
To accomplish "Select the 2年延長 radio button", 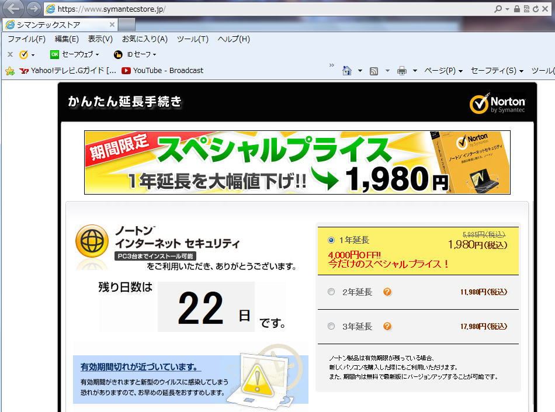I will [x=331, y=292].
